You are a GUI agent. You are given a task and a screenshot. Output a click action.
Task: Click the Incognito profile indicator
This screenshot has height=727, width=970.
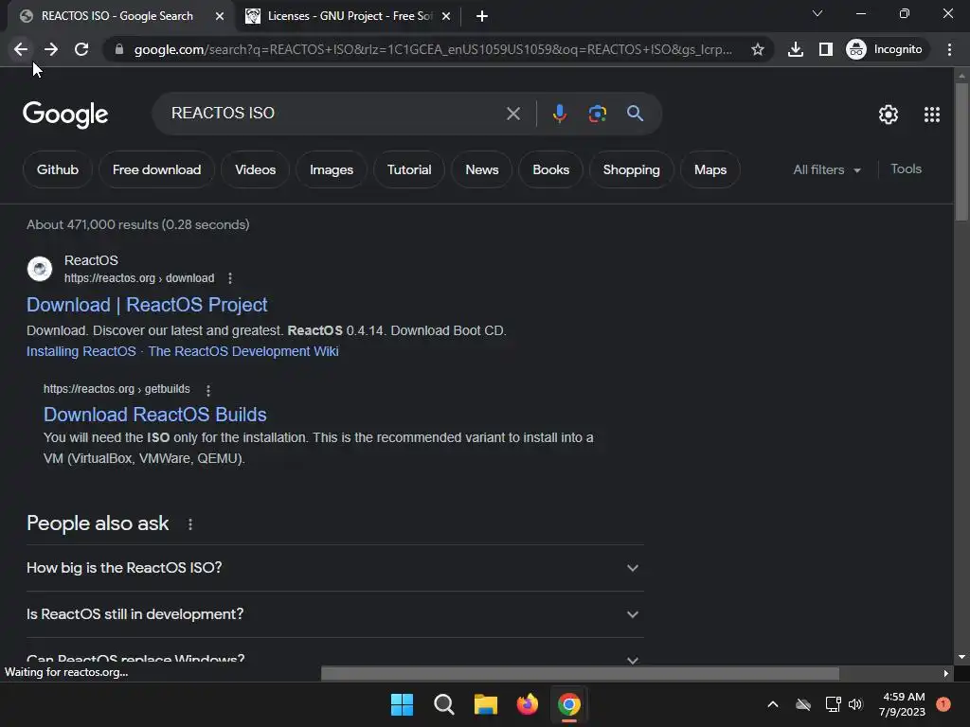[884, 49]
